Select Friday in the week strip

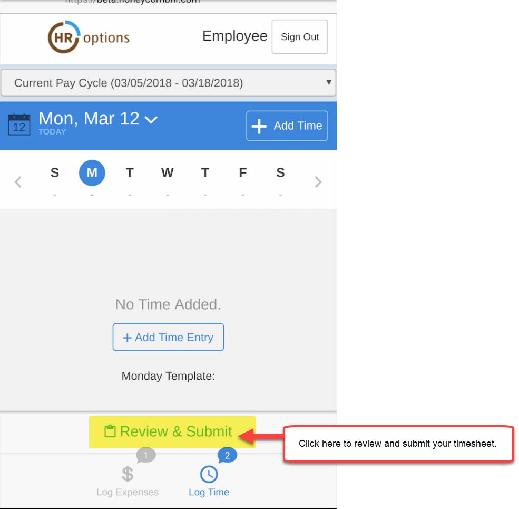point(242,173)
